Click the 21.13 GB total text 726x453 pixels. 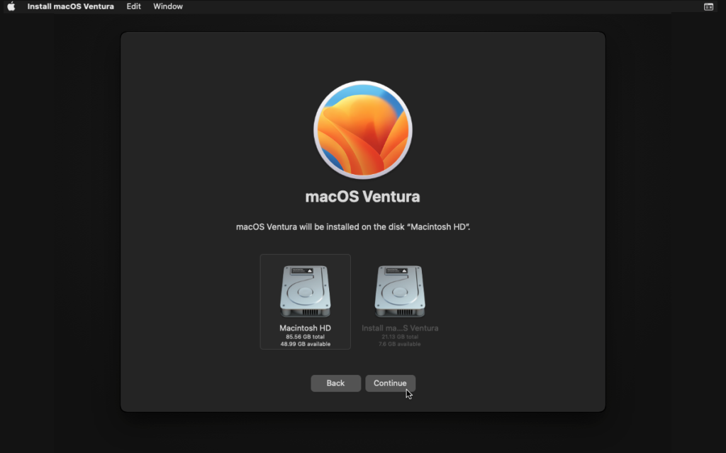pos(400,337)
